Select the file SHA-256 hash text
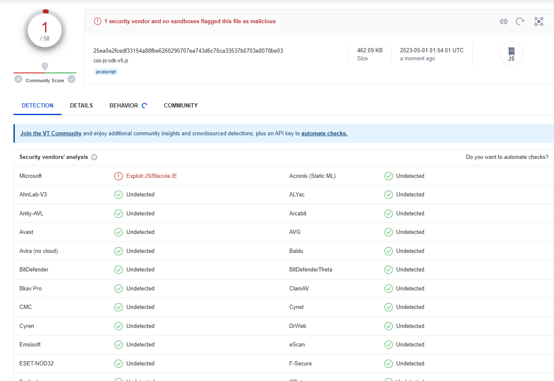Viewport: 554px width, 381px height. click(x=188, y=51)
